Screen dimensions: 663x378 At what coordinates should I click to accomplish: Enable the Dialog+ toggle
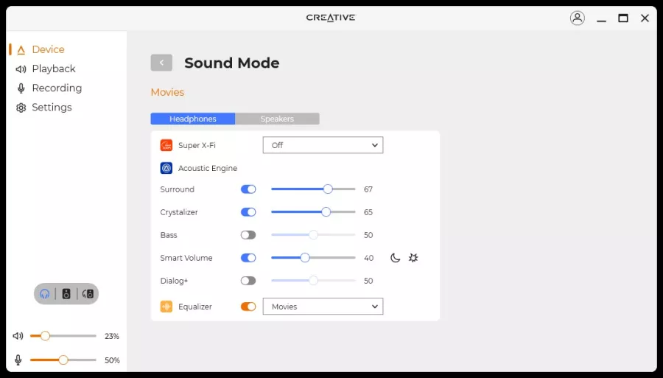pos(248,280)
